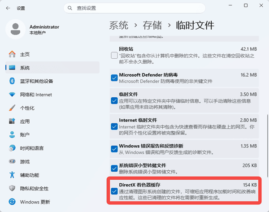The width and height of the screenshot is (269, 212).
Task: Open 时间和语言 settings
Action: [x=52, y=148]
